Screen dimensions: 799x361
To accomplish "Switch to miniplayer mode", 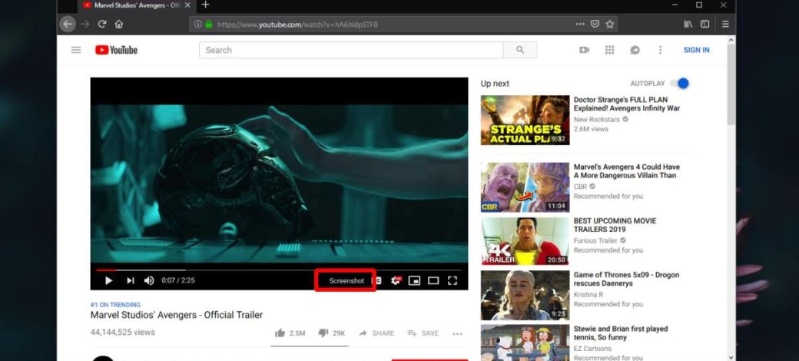I will click(x=415, y=280).
